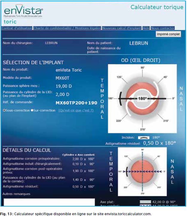Image resolution: width=187 pixels, height=217 pixels.
Task: Click the Date de naissance du patient label
Action: (104, 50)
